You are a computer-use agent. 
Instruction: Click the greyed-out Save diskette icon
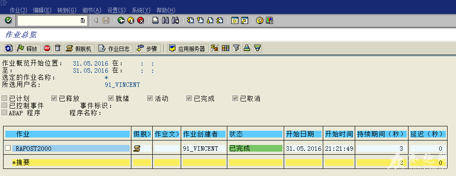[x=106, y=21]
